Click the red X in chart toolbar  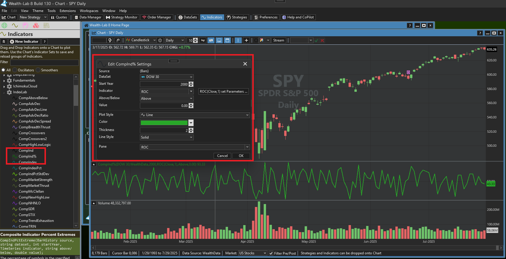tap(322, 40)
